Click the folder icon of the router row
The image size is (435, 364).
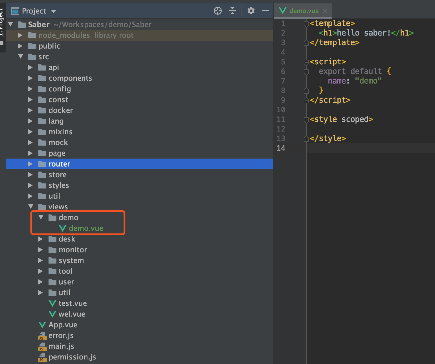(42, 164)
